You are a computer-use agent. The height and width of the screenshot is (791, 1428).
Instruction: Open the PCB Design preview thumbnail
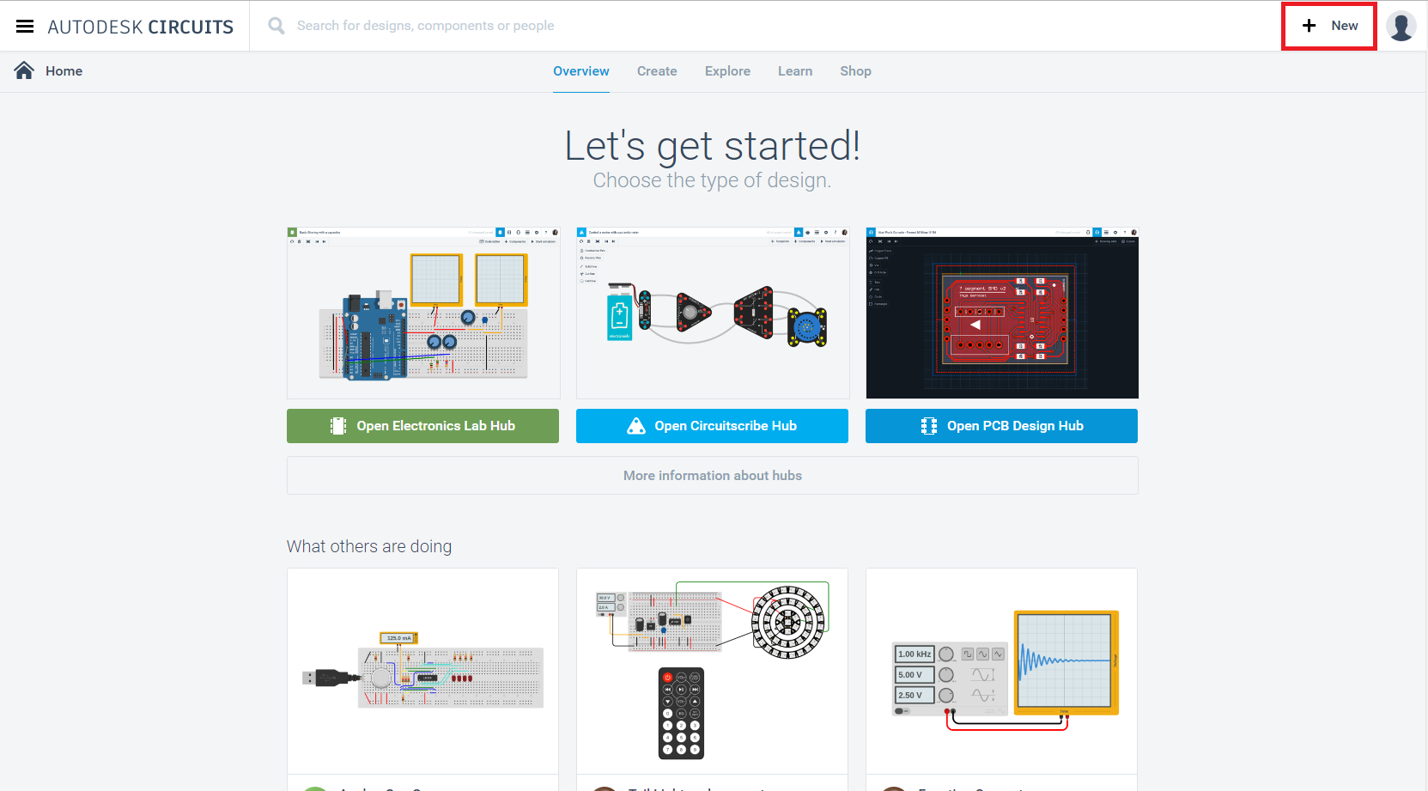pos(1002,313)
